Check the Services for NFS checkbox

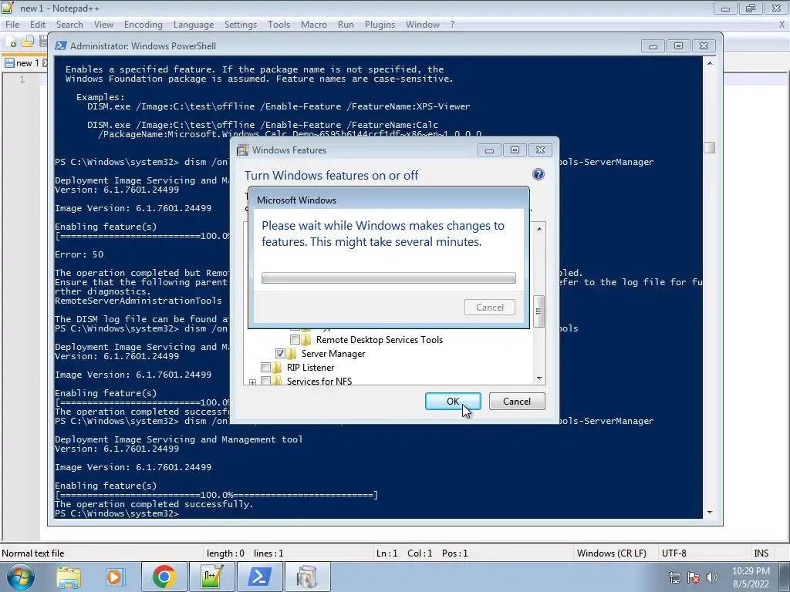tap(265, 381)
